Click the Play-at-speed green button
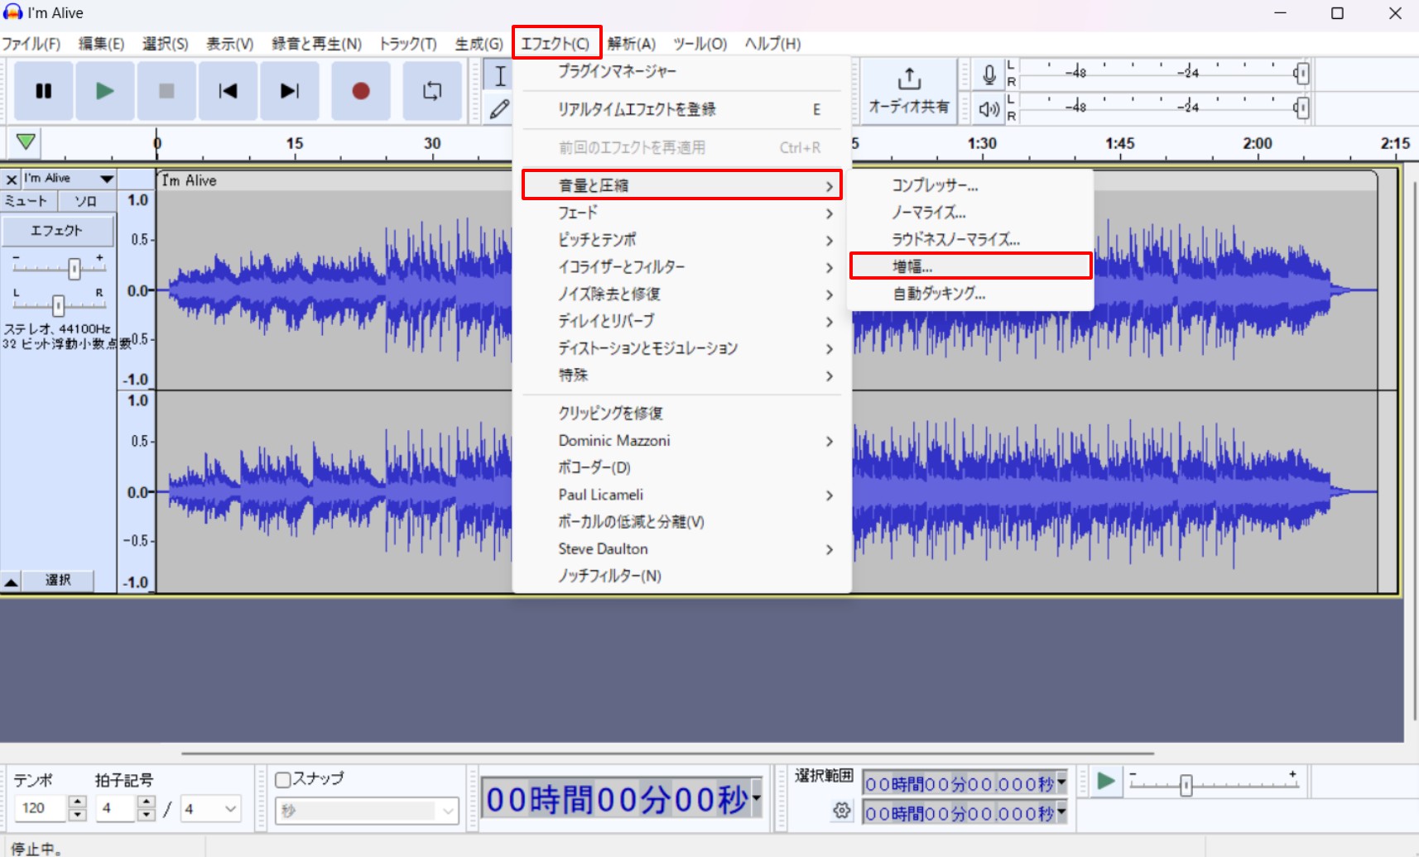The image size is (1419, 857). 1105,781
